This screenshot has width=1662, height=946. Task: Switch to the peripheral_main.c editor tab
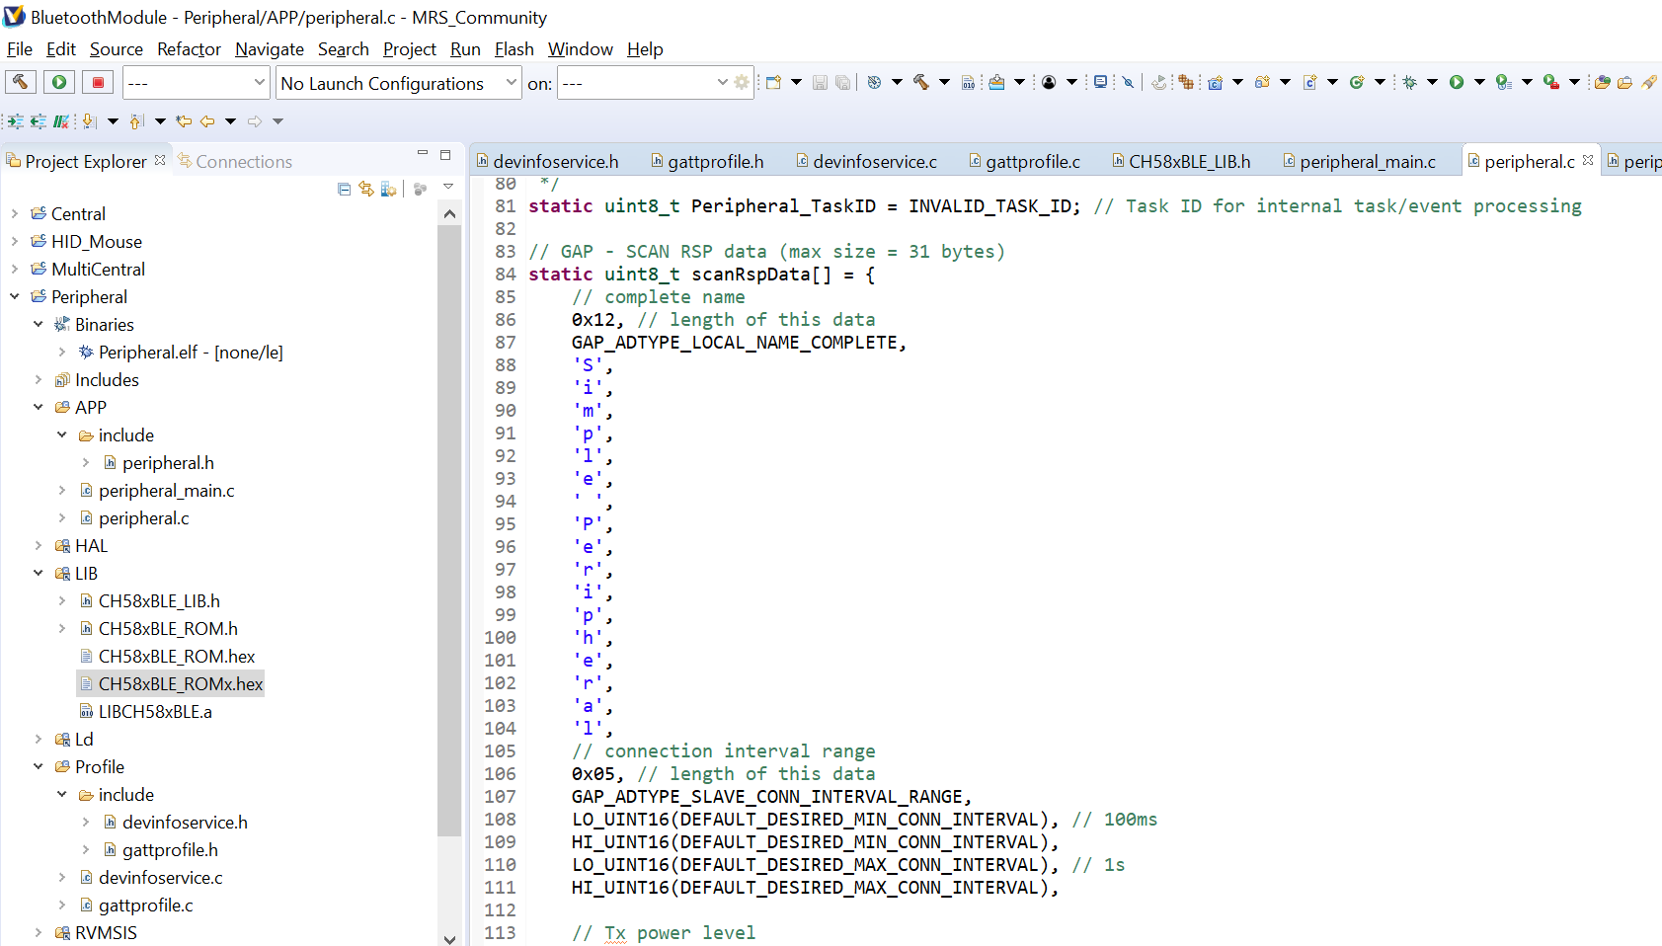coord(1359,161)
